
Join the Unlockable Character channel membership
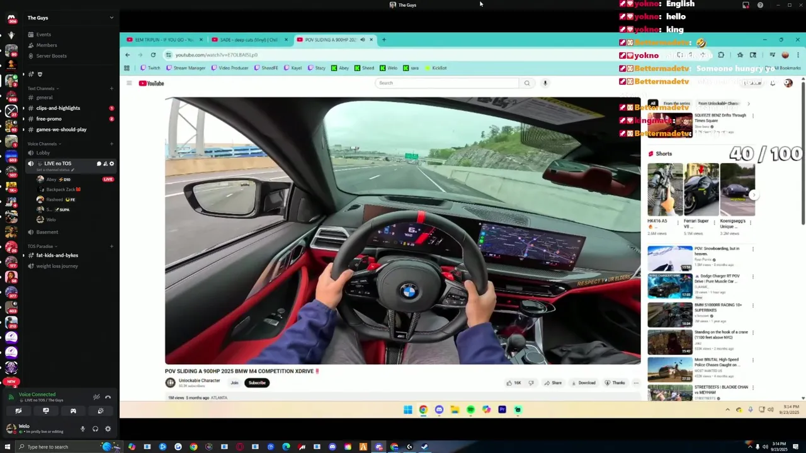(234, 383)
